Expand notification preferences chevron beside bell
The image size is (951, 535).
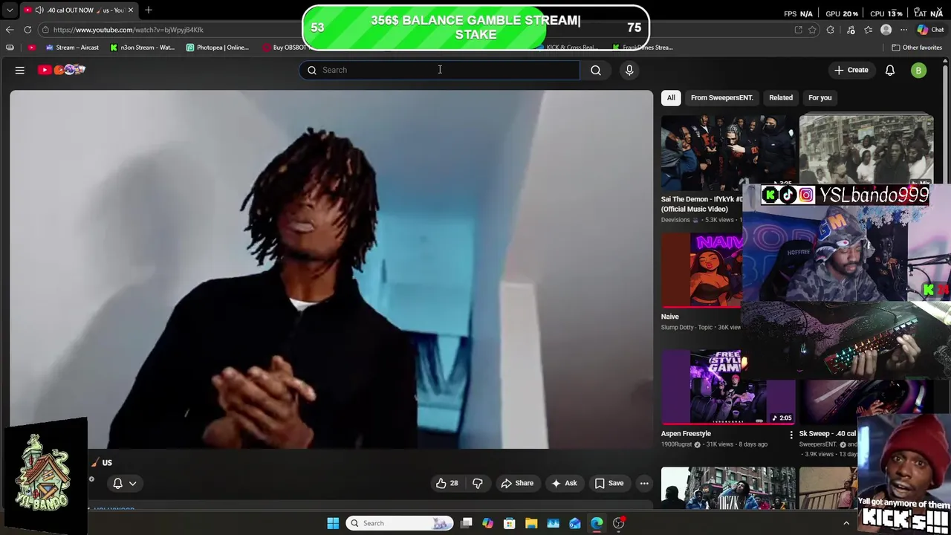click(x=133, y=483)
